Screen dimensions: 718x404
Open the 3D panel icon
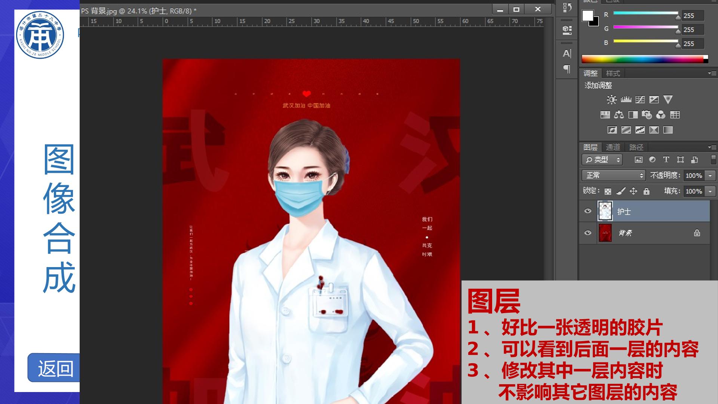(x=567, y=30)
